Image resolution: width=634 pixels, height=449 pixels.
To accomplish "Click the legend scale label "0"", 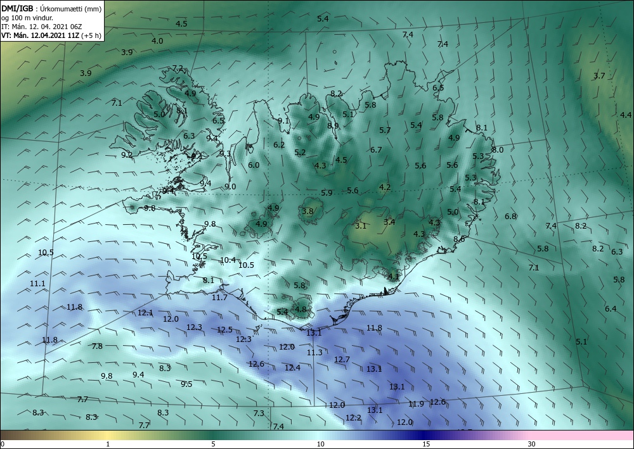I will 3,445.
